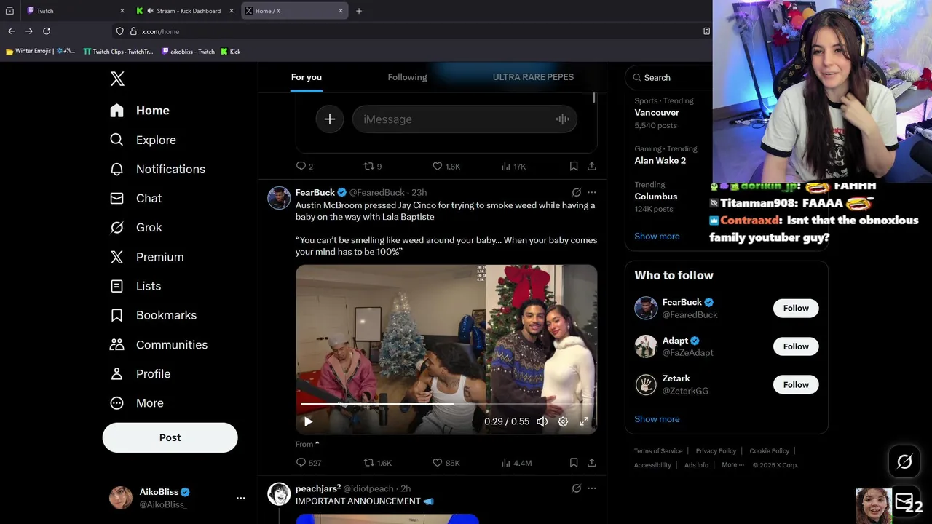
Task: Click the x.com/home address bar
Action: 415,31
